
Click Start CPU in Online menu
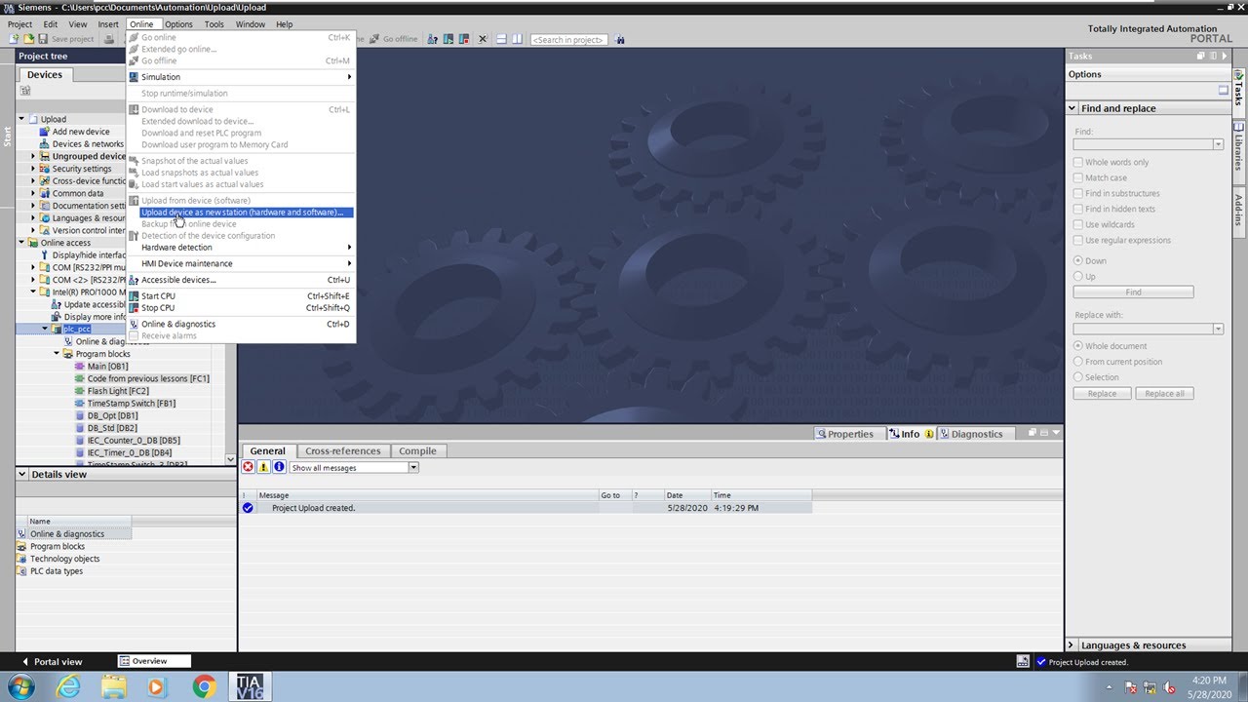[x=241, y=296]
